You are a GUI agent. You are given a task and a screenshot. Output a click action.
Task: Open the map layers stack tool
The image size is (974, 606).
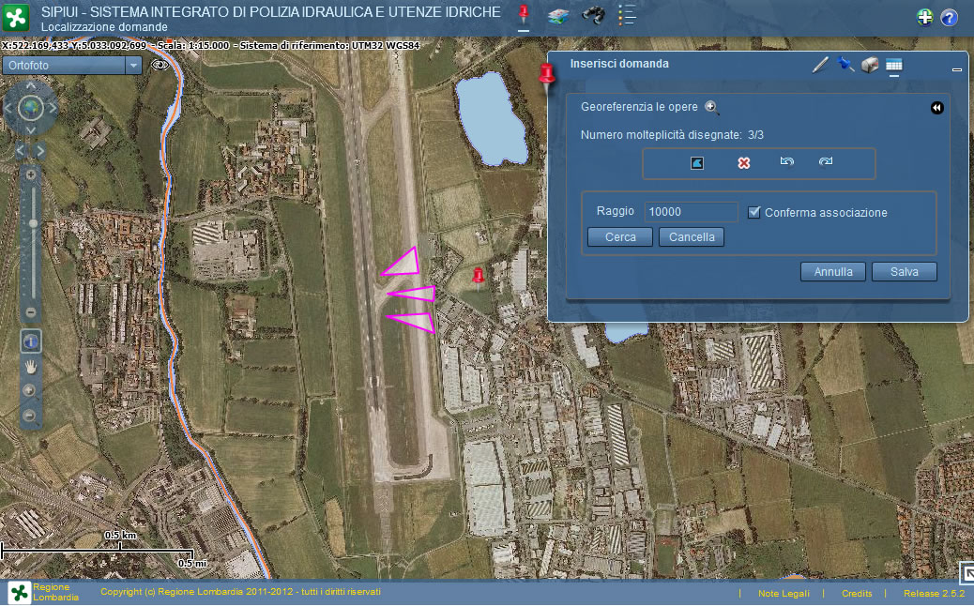pos(558,16)
